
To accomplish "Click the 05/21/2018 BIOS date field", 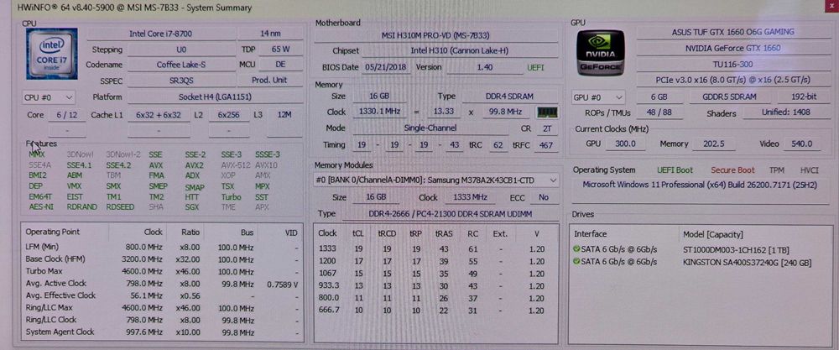I will click(387, 67).
